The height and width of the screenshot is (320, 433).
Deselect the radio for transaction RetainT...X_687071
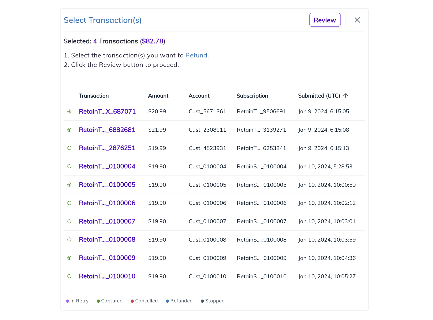coord(69,111)
